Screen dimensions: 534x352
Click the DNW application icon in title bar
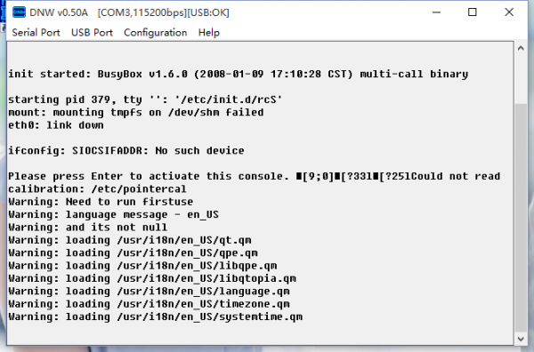tap(19, 12)
